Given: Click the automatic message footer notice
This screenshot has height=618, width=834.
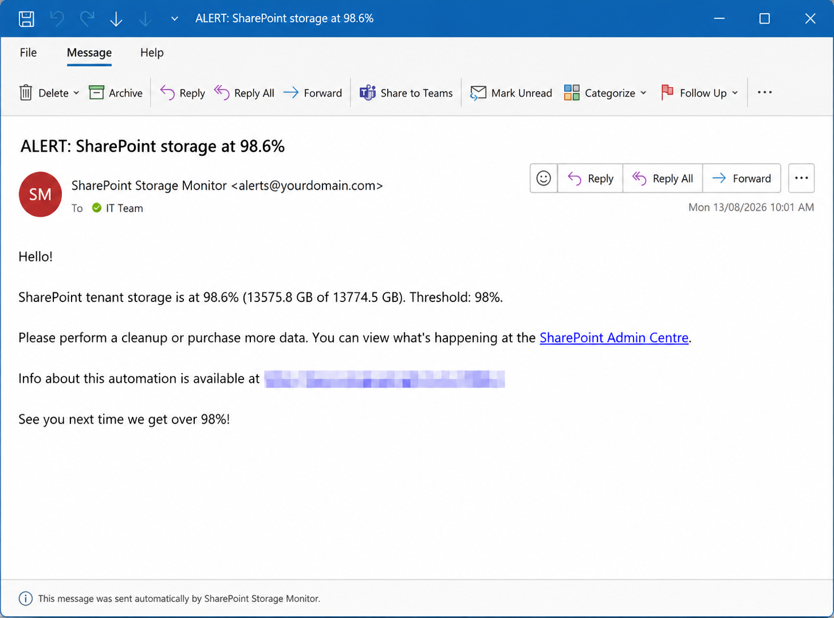Looking at the screenshot, I should [179, 599].
